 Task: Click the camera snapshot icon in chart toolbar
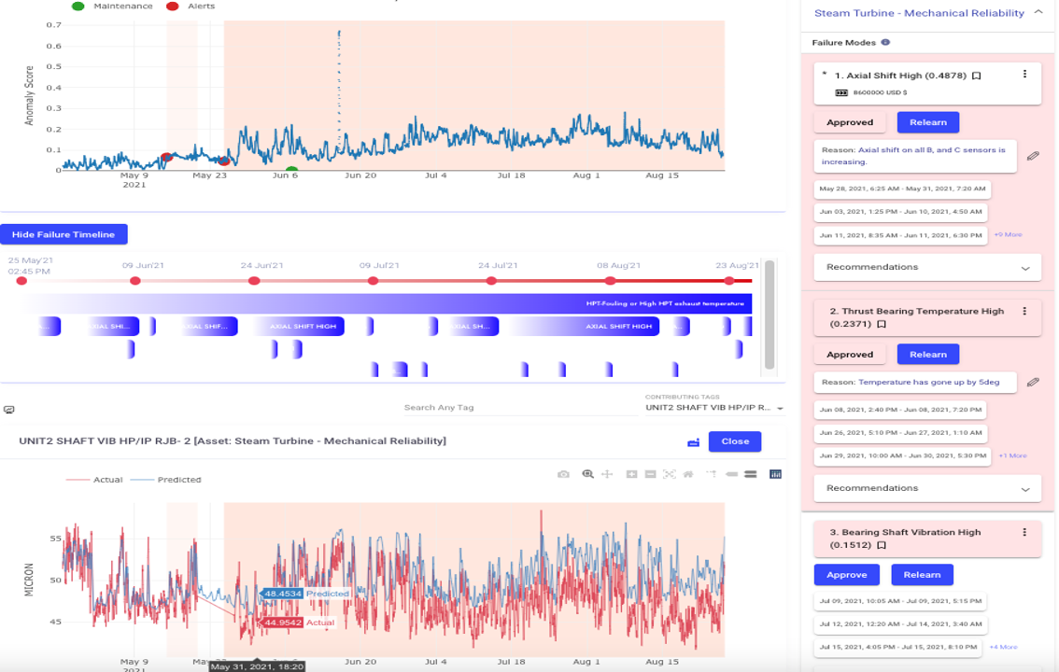tap(563, 474)
